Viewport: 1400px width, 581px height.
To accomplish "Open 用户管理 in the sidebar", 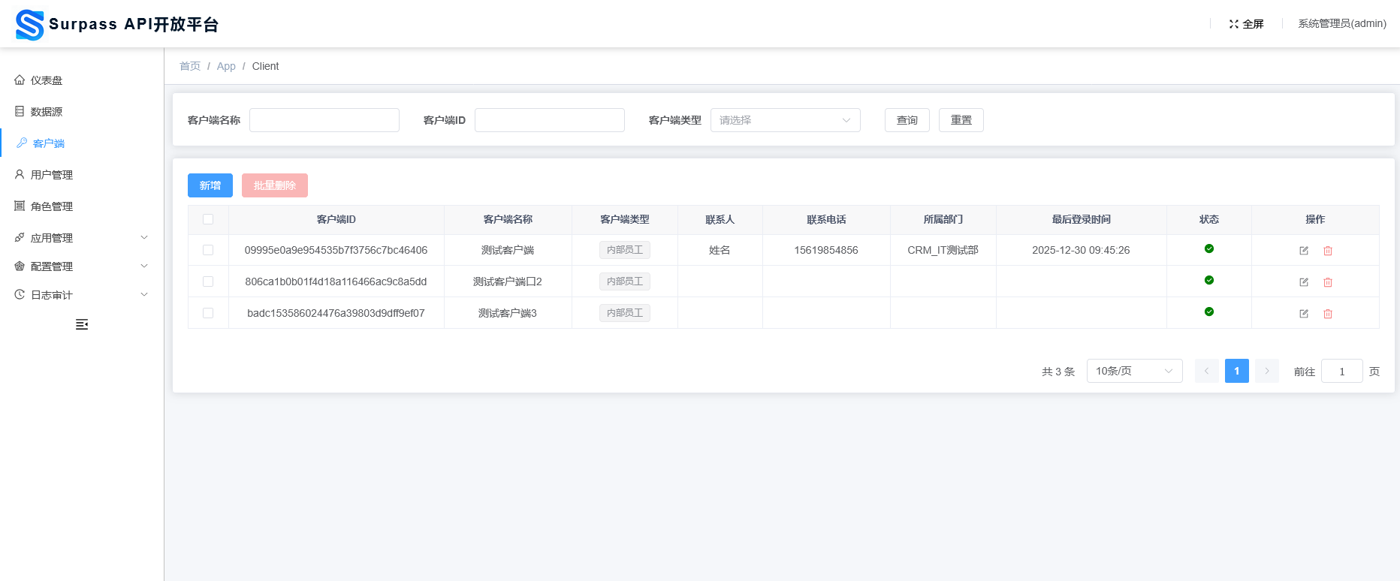I will (82, 175).
